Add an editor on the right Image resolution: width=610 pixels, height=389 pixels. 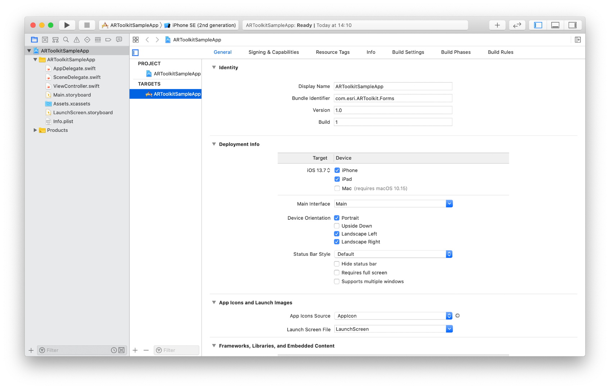578,40
